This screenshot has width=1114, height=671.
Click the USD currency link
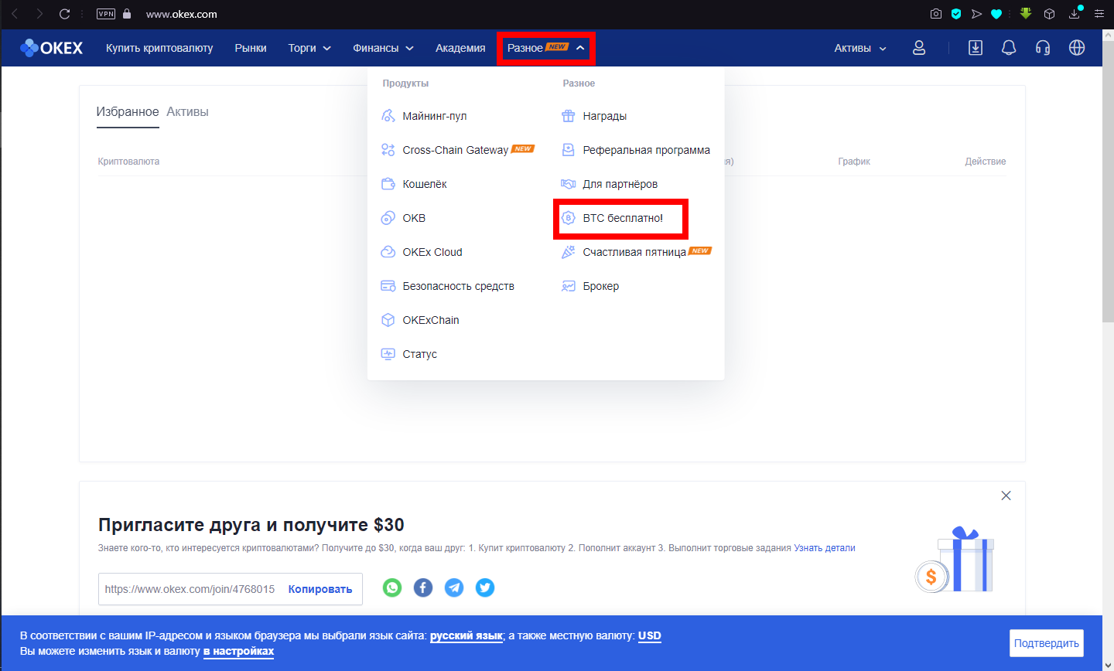tap(650, 635)
